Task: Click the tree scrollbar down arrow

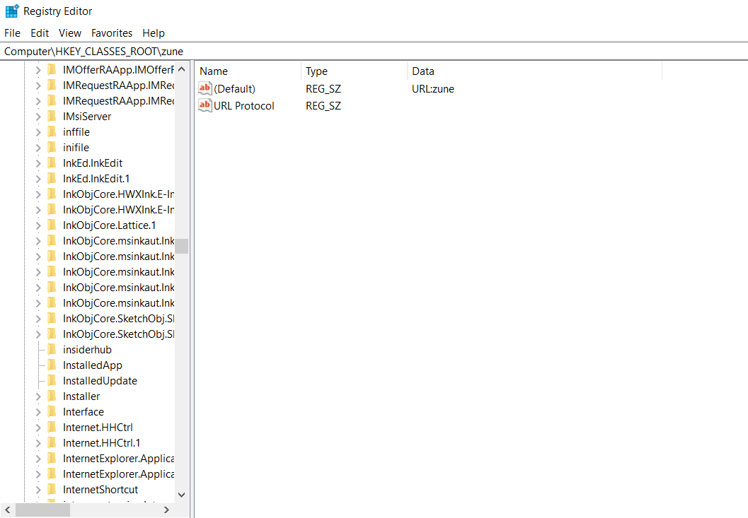Action: (x=181, y=495)
